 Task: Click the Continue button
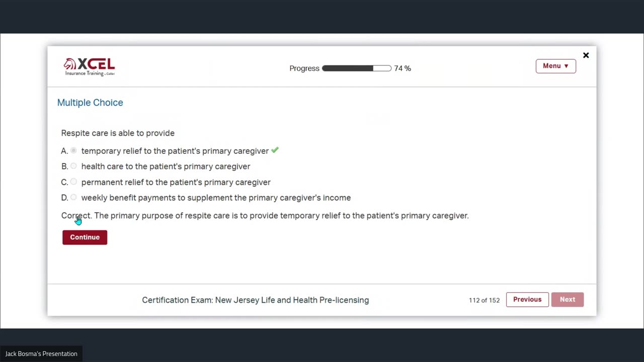coord(85,237)
